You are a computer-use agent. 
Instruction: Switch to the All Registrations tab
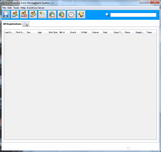pos(12,24)
